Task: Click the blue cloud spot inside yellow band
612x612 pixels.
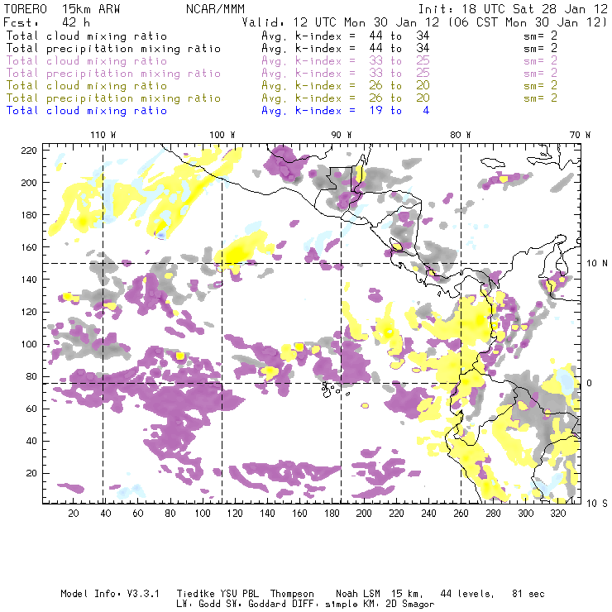Action: pyautogui.click(x=160, y=235)
